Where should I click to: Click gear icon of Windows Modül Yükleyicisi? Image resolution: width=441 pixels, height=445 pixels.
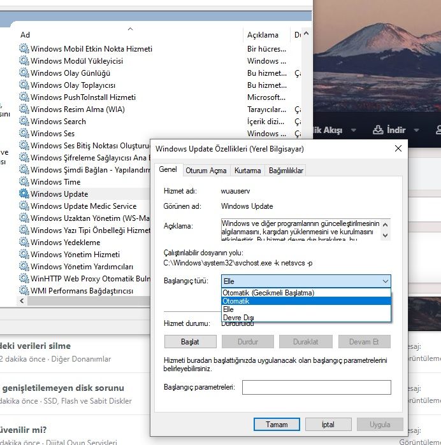point(24,60)
